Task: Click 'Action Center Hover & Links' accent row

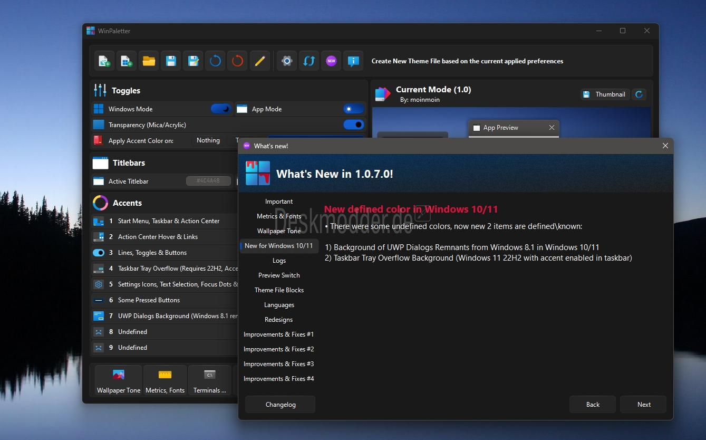Action: point(165,237)
